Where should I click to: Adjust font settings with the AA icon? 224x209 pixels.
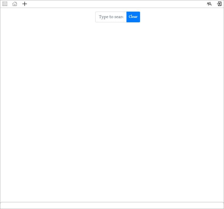[209, 4]
